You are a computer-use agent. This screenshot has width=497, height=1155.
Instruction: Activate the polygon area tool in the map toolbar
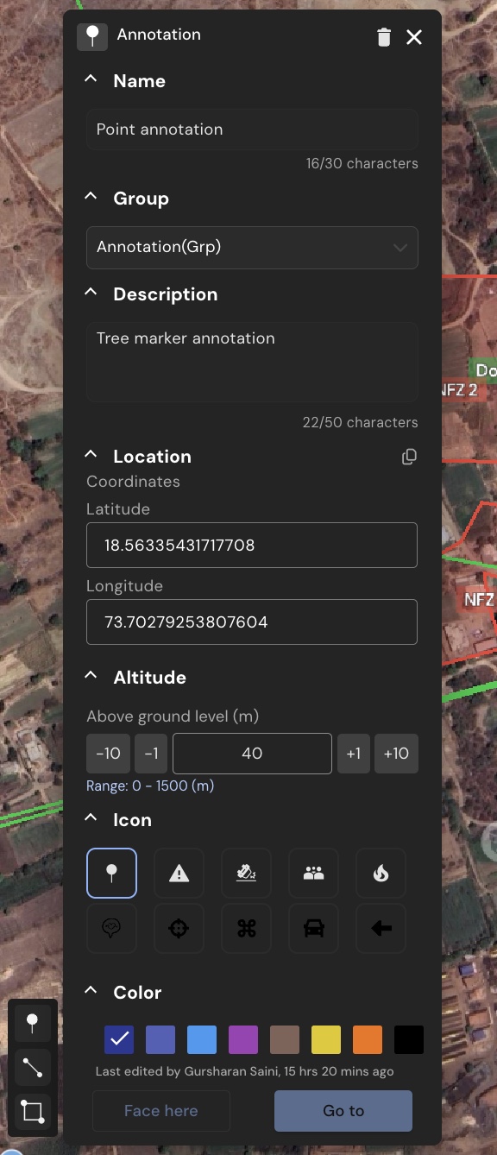pos(33,1111)
